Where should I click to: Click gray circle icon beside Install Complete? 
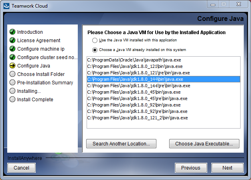coord(12,99)
